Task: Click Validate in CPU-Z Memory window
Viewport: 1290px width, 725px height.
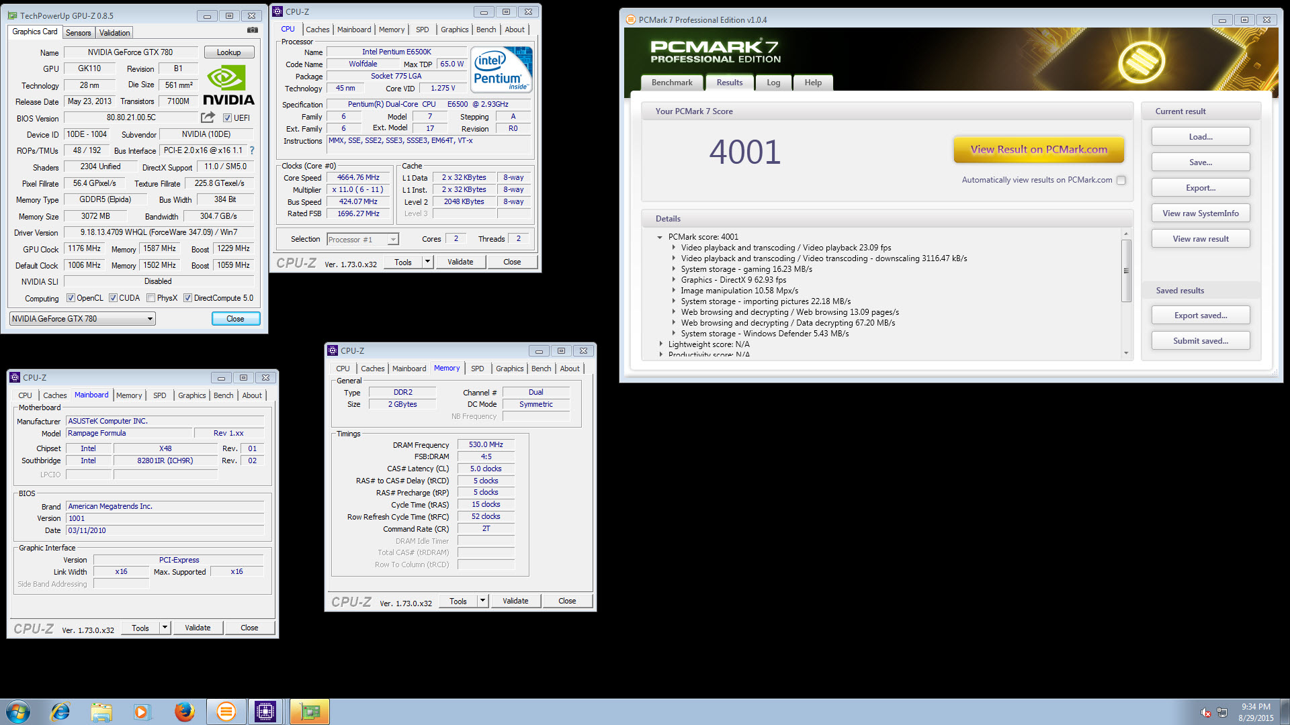Action: [x=515, y=601]
